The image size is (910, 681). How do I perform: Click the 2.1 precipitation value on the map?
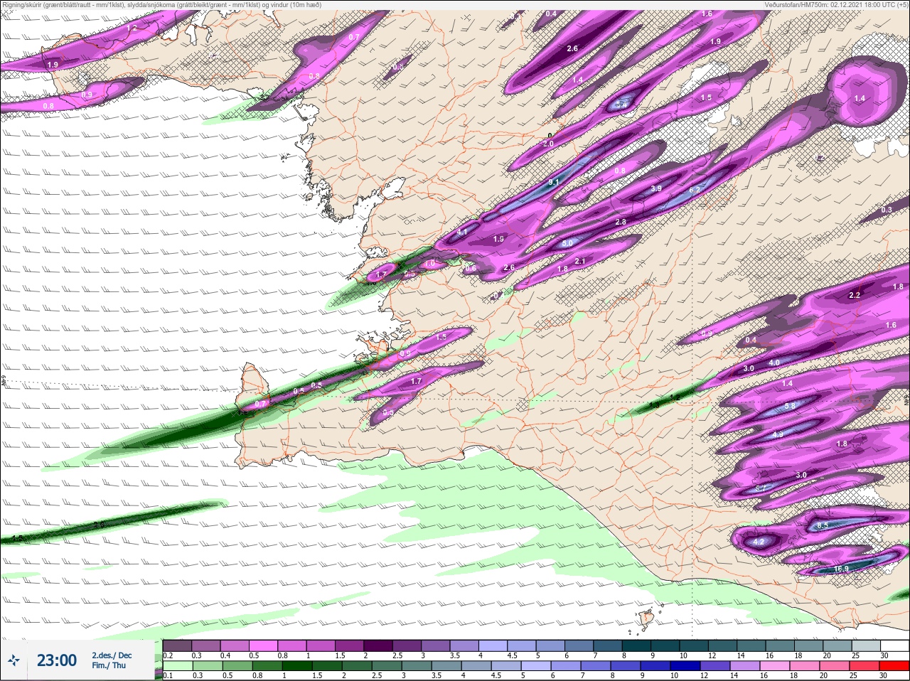(x=580, y=262)
